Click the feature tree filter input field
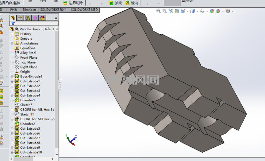Image resolution: width=265 pixels, height=161 pixels. click(34, 24)
